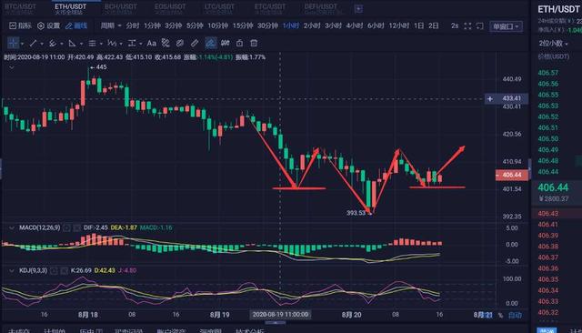This screenshot has height=333, width=582.
Task: Pick the ruler measure tool
Action: 195,43
